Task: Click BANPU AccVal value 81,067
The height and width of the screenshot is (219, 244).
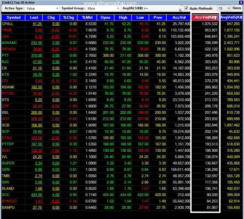Action: (x=212, y=207)
